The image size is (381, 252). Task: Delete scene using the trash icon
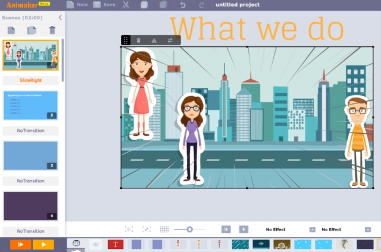52,30
